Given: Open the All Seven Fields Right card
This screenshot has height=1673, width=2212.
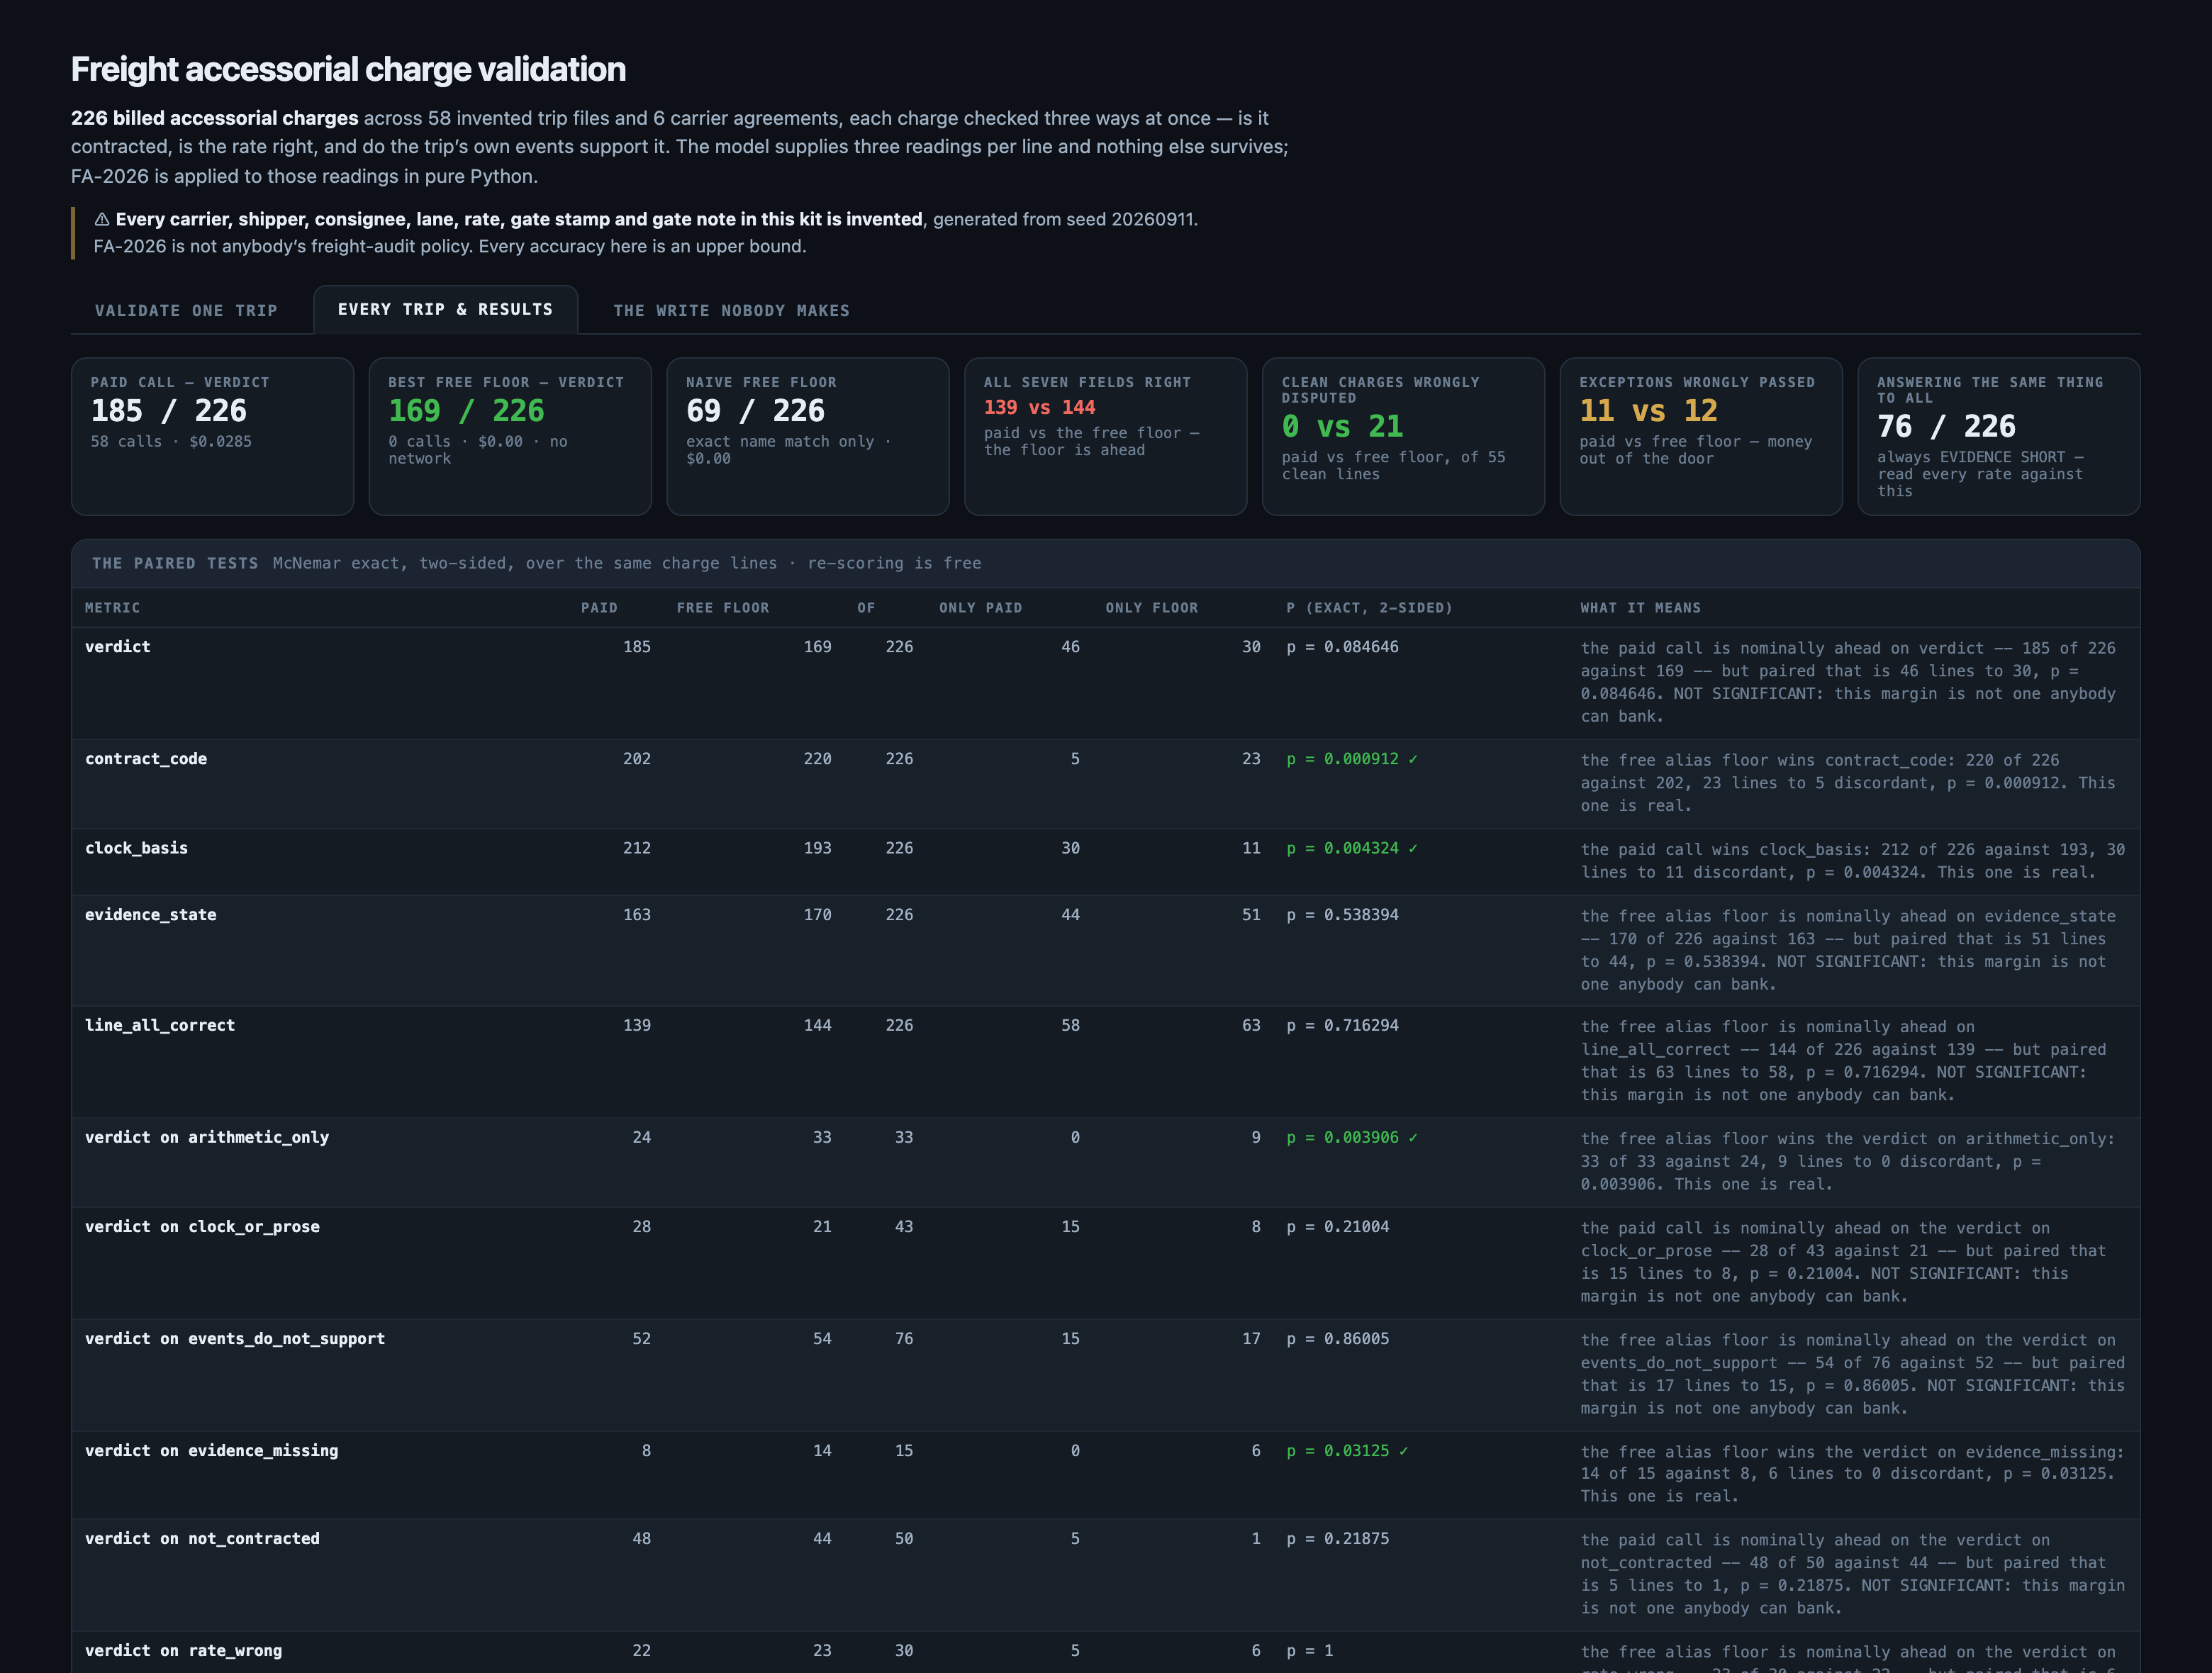Looking at the screenshot, I should [1105, 437].
